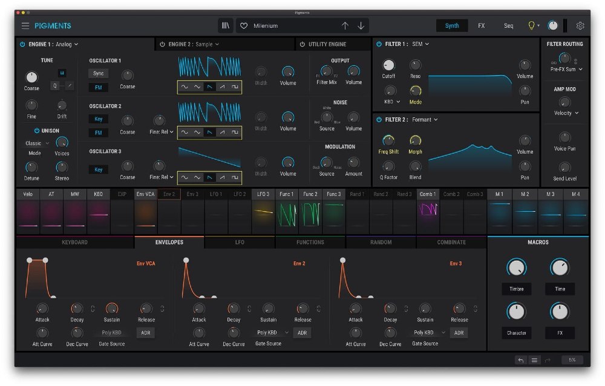Open the settings gear icon
The width and height of the screenshot is (605, 386).
coord(580,26)
